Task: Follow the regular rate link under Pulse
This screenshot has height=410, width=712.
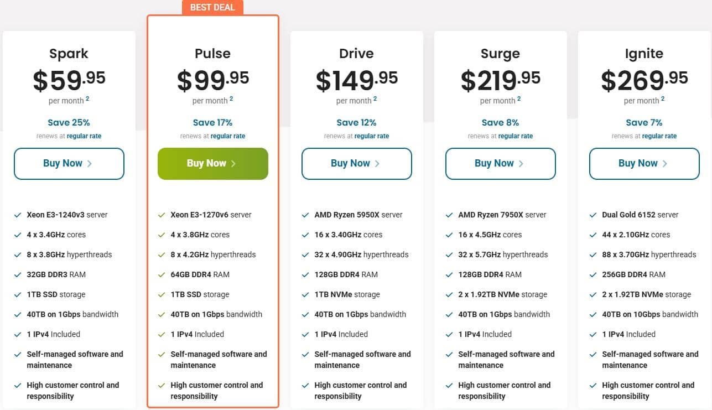Action: pyautogui.click(x=228, y=136)
